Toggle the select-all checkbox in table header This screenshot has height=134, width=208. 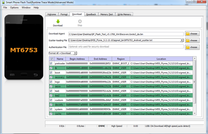point(52,59)
